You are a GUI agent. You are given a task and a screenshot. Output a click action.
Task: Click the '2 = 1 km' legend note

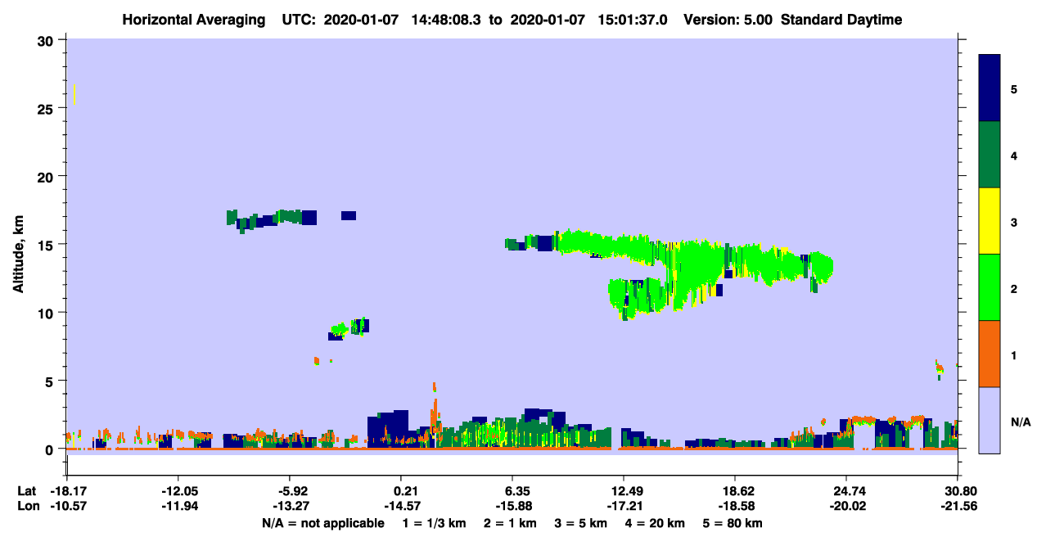click(x=510, y=523)
